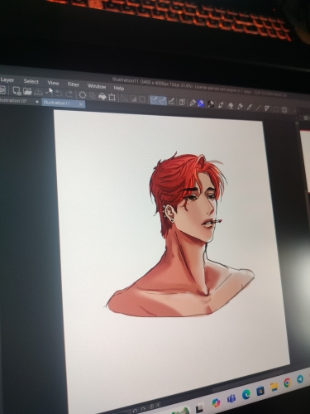Open the Filter menu
Screen dimensions: 310x414
(x=74, y=84)
